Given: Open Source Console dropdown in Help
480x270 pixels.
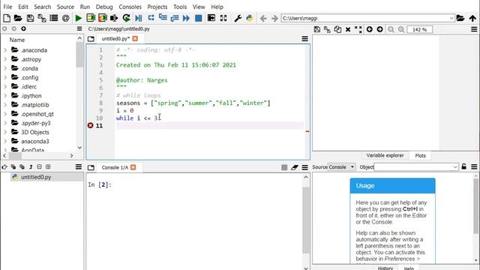Looking at the screenshot, I should (342, 166).
